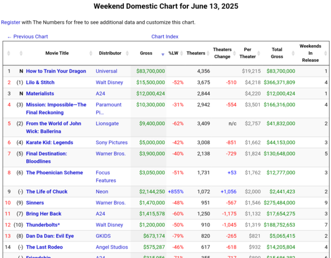Click sort arrows next to Theaters
Screen dimensions: 331x258
(208, 53)
